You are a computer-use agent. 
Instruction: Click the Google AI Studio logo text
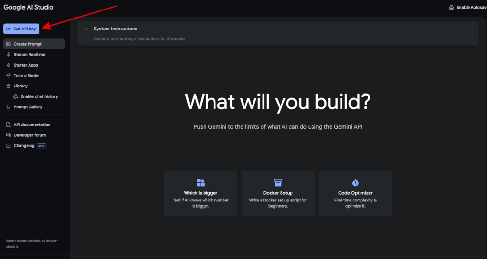[28, 7]
